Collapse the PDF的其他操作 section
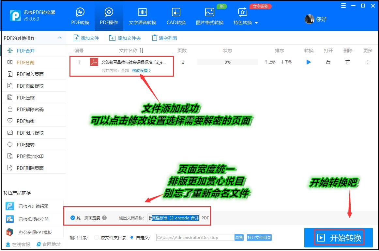This screenshot has width=379, height=251. tap(60, 38)
